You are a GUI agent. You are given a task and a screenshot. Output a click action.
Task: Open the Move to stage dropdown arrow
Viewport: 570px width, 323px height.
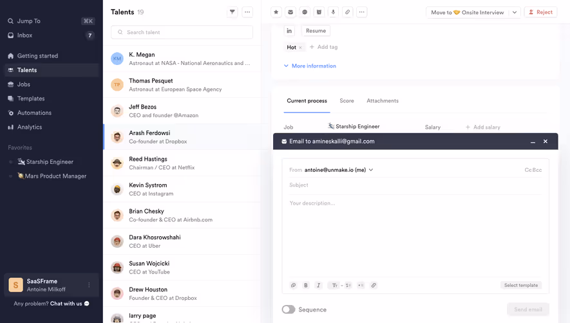tap(515, 12)
